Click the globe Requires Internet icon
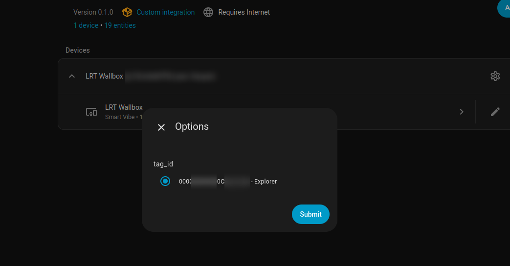Image resolution: width=510 pixels, height=266 pixels. pyautogui.click(x=208, y=12)
